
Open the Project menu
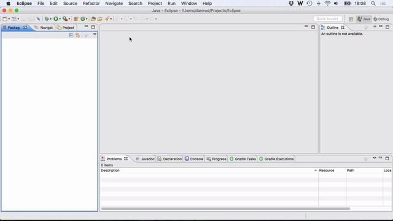[x=155, y=4]
